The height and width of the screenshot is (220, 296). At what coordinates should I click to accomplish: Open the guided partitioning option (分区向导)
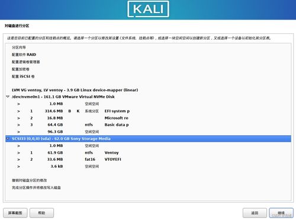click(x=19, y=47)
